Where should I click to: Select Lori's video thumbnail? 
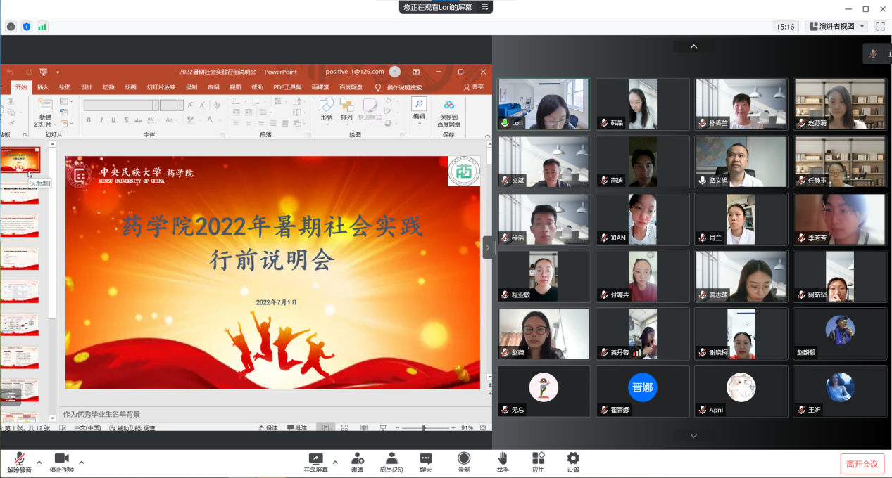544,103
